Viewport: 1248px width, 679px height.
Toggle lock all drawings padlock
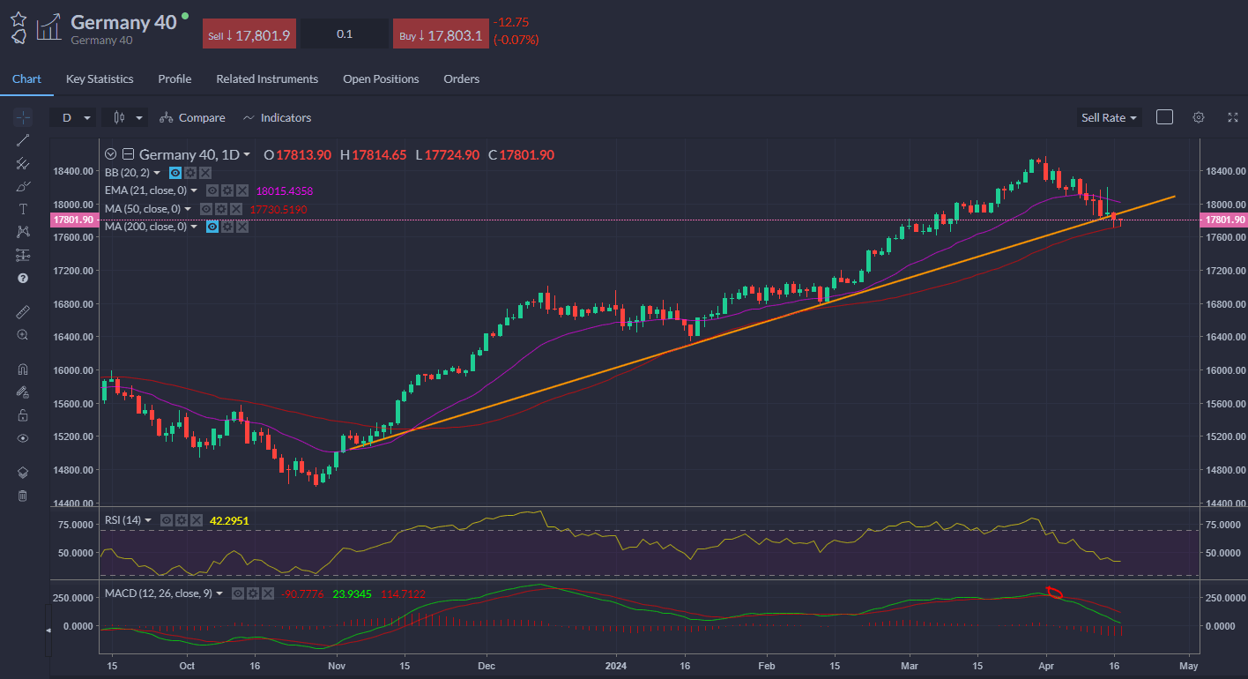pyautogui.click(x=23, y=414)
